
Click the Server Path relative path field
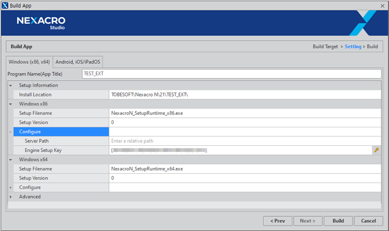[245, 141]
